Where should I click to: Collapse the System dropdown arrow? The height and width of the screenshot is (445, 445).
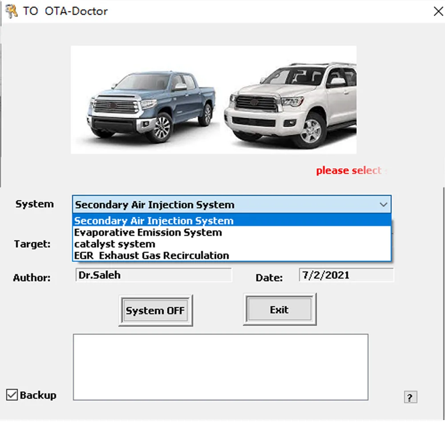384,204
